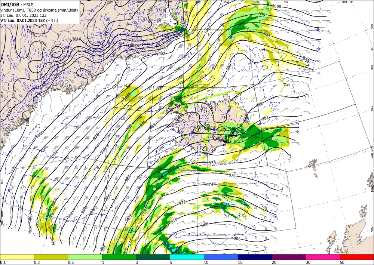This screenshot has width=374, height=265.
Task: Click the navy 15–20 mm legend swatch
Action: tap(255, 257)
